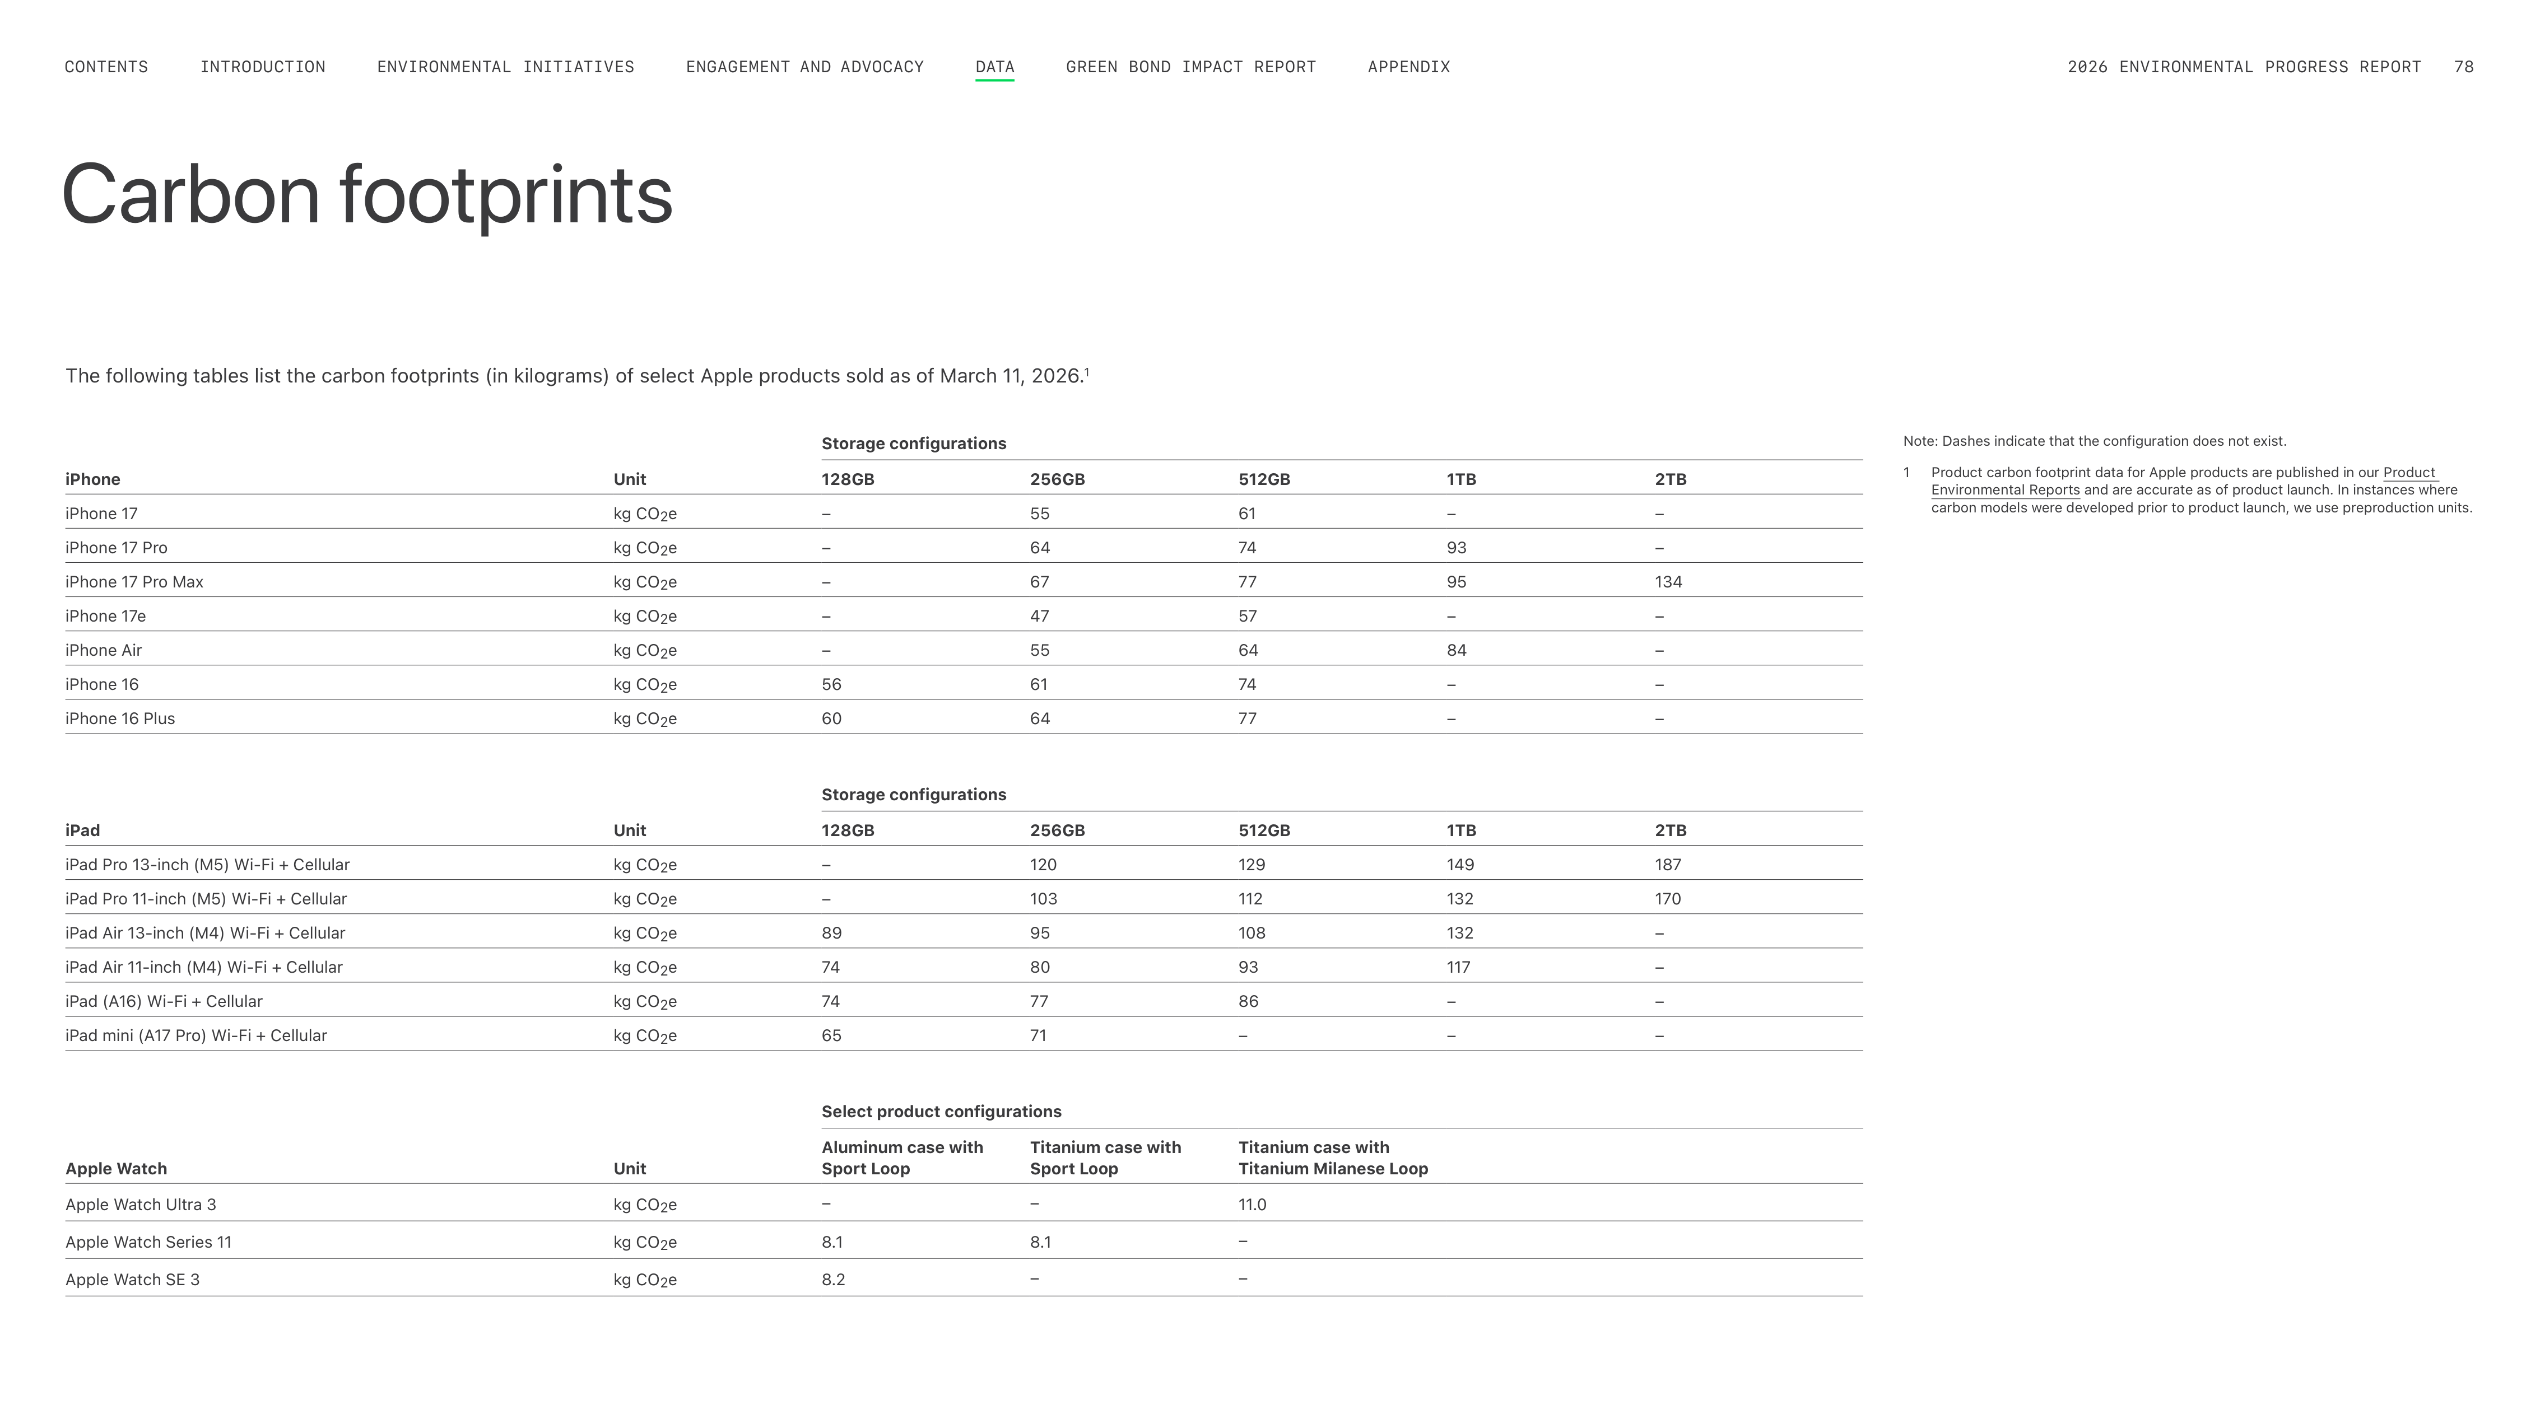The width and height of the screenshot is (2540, 1428).
Task: Go to the Introduction section
Action: coord(262,67)
